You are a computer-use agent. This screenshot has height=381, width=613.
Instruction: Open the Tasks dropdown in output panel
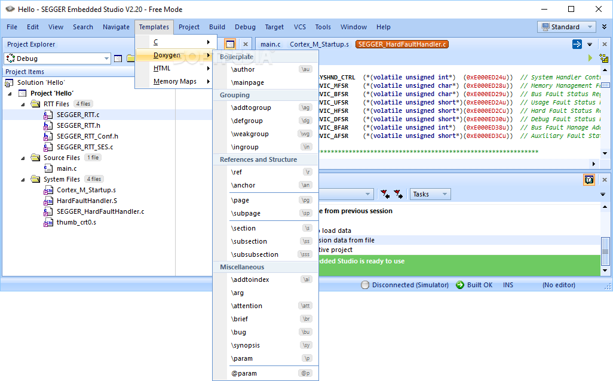click(445, 194)
